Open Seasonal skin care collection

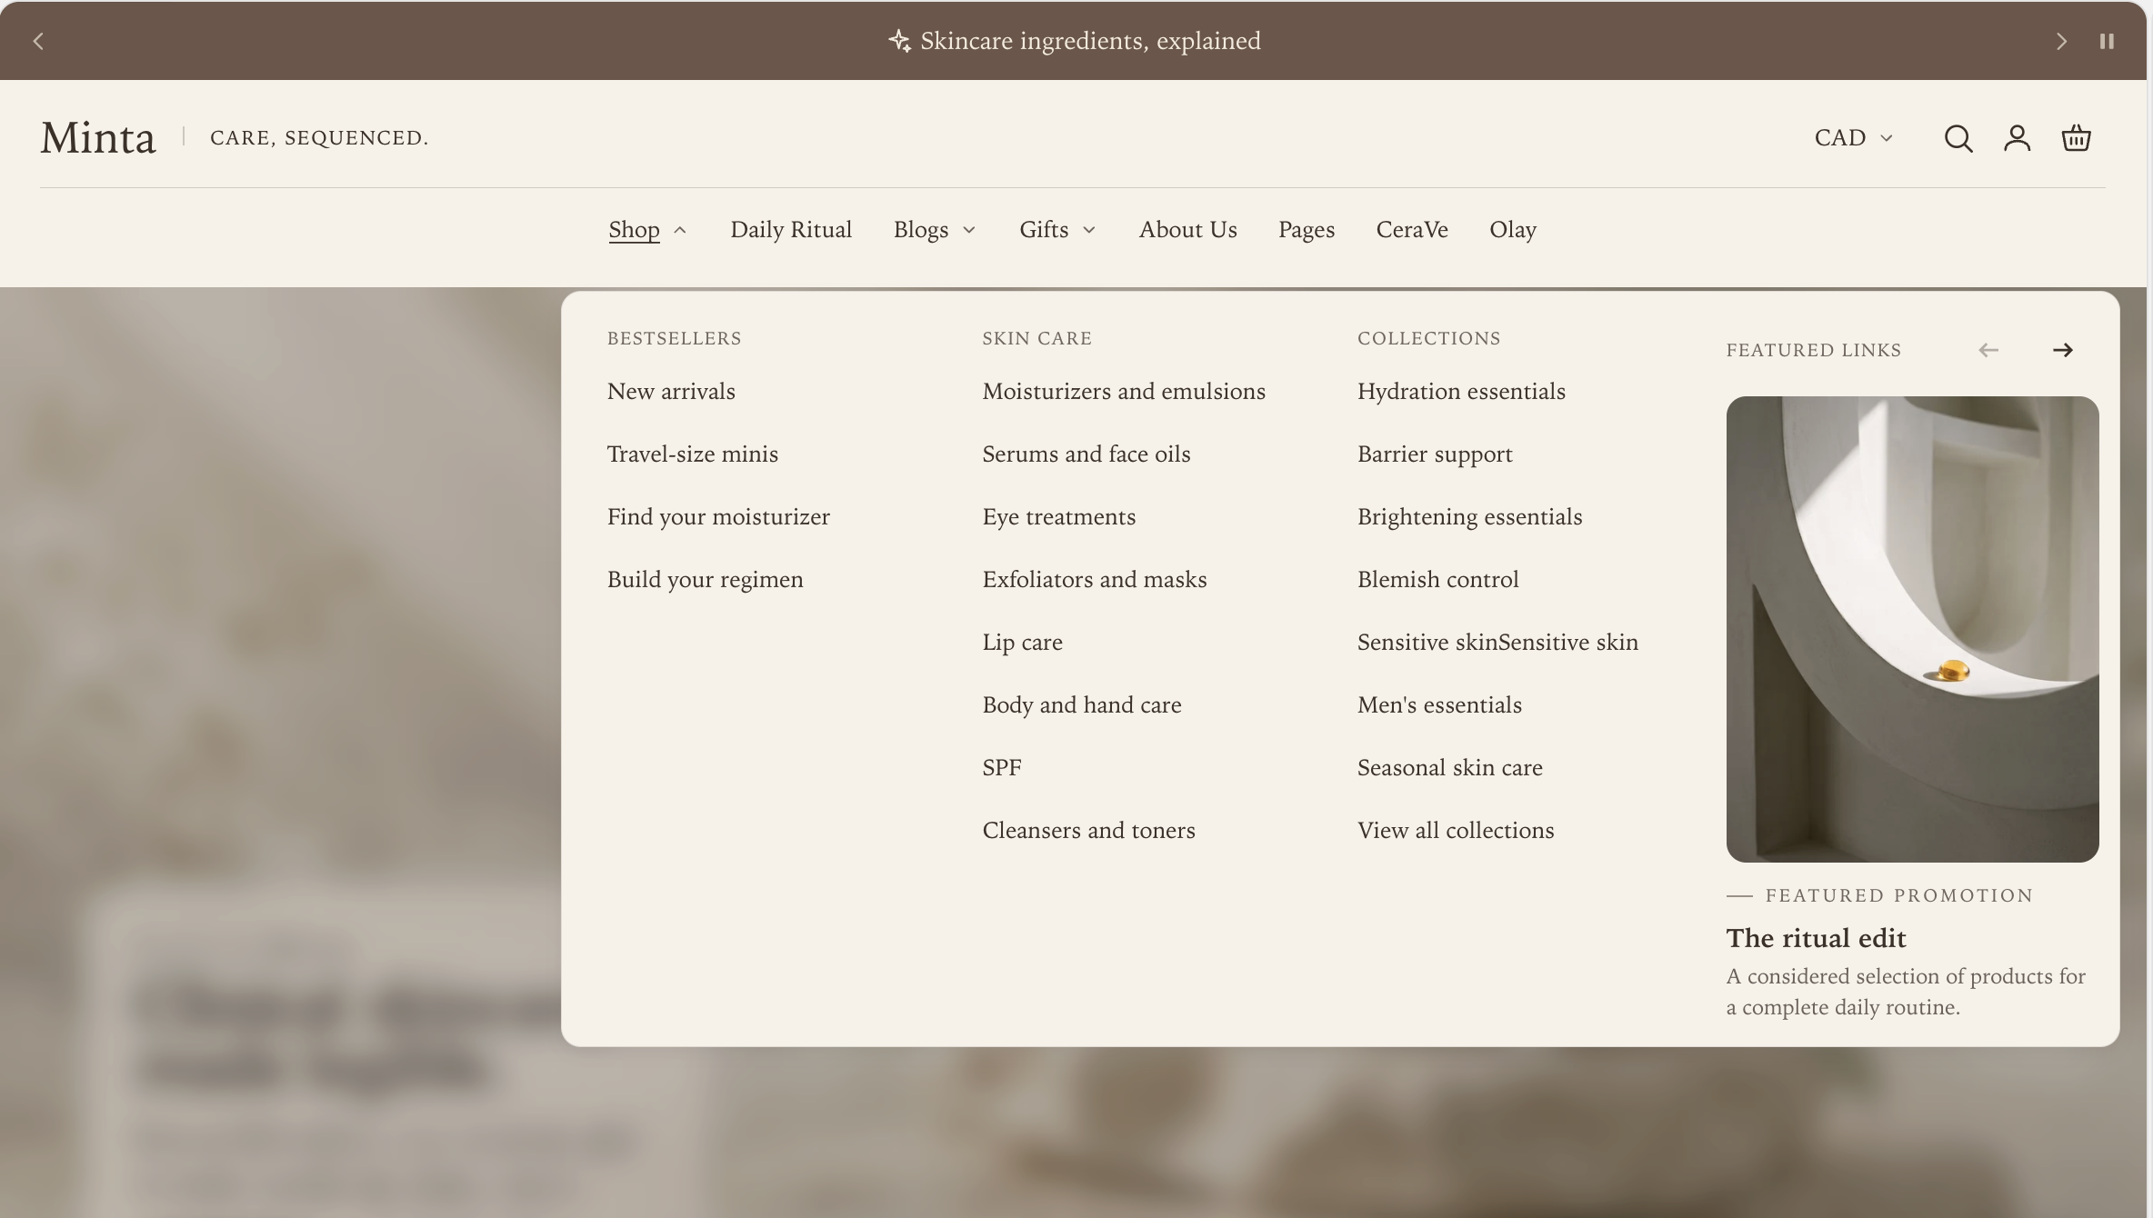click(1450, 768)
